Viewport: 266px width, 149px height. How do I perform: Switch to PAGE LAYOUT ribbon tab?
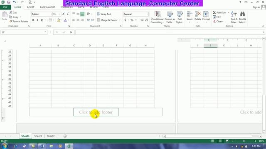tap(47, 7)
